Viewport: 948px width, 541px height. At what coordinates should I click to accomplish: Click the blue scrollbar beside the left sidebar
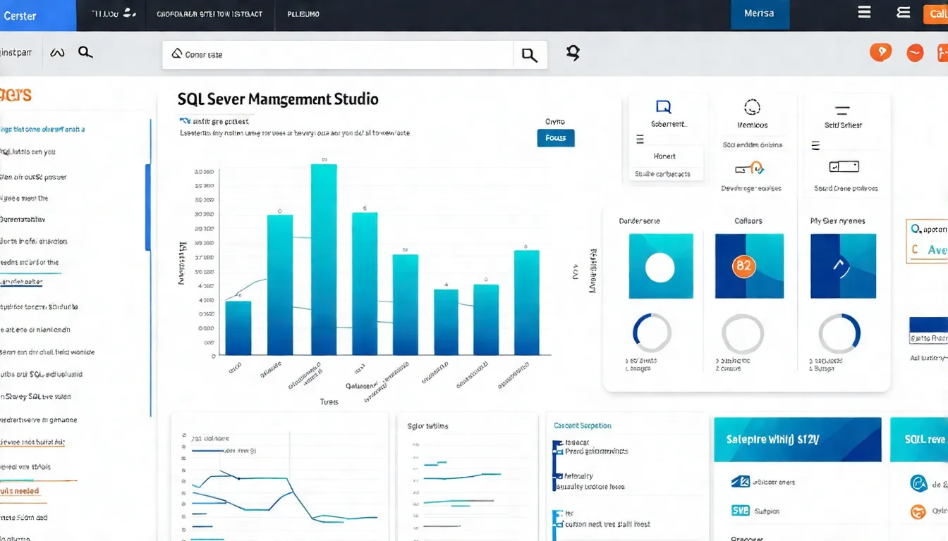point(148,207)
